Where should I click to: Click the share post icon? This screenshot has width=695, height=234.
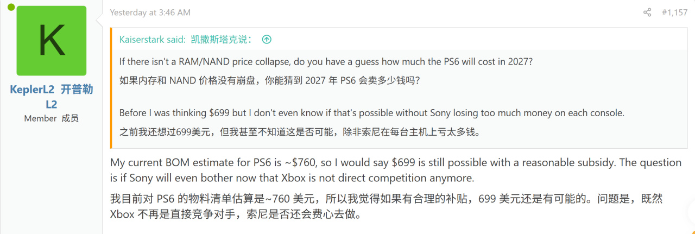click(x=647, y=12)
